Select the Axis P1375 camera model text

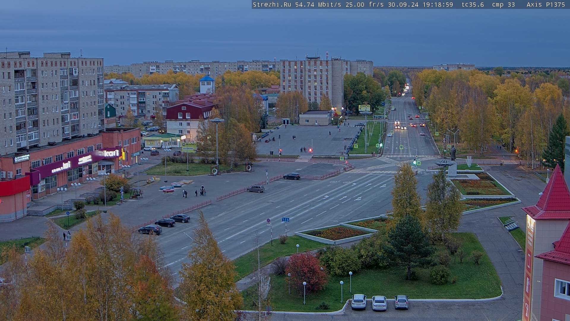(x=546, y=5)
